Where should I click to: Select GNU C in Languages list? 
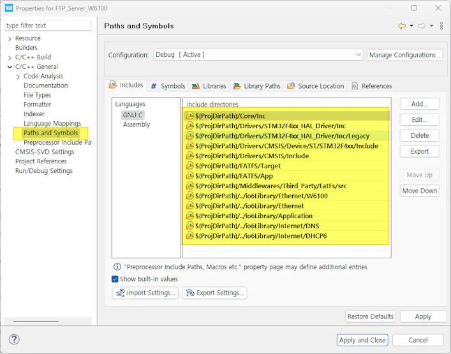click(133, 115)
